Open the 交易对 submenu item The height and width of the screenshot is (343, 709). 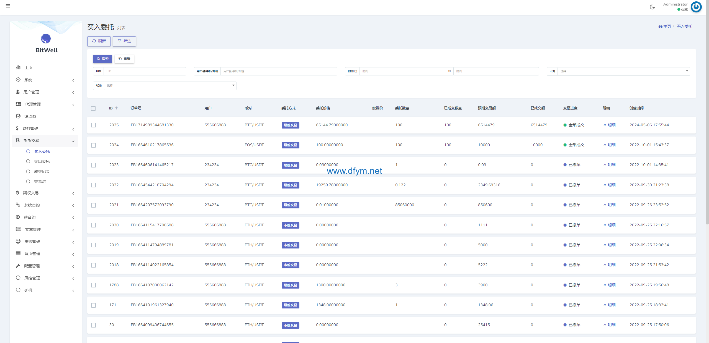40,182
